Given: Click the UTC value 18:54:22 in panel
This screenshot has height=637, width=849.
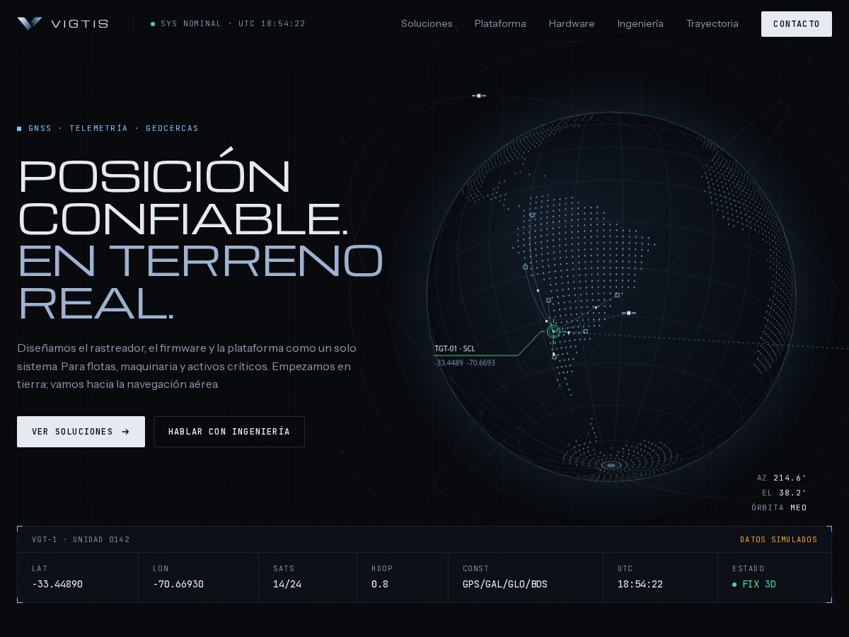Looking at the screenshot, I should point(640,585).
